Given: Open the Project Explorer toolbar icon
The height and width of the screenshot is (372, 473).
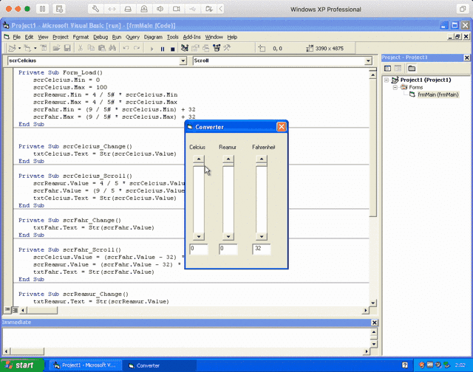Looking at the screenshot, I should point(185,48).
